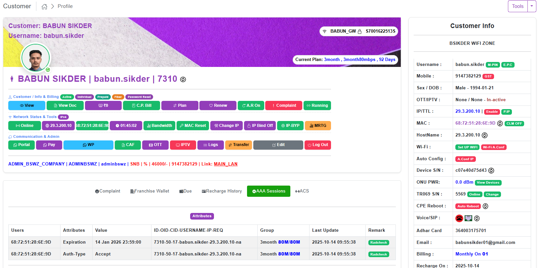Click the port icon in Voice/SIP row
Viewport: 541px width, 268px height.
pyautogui.click(x=468, y=218)
